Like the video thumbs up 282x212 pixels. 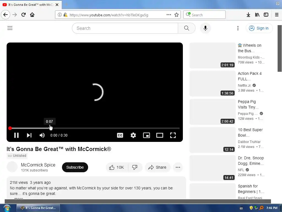[x=117, y=167]
